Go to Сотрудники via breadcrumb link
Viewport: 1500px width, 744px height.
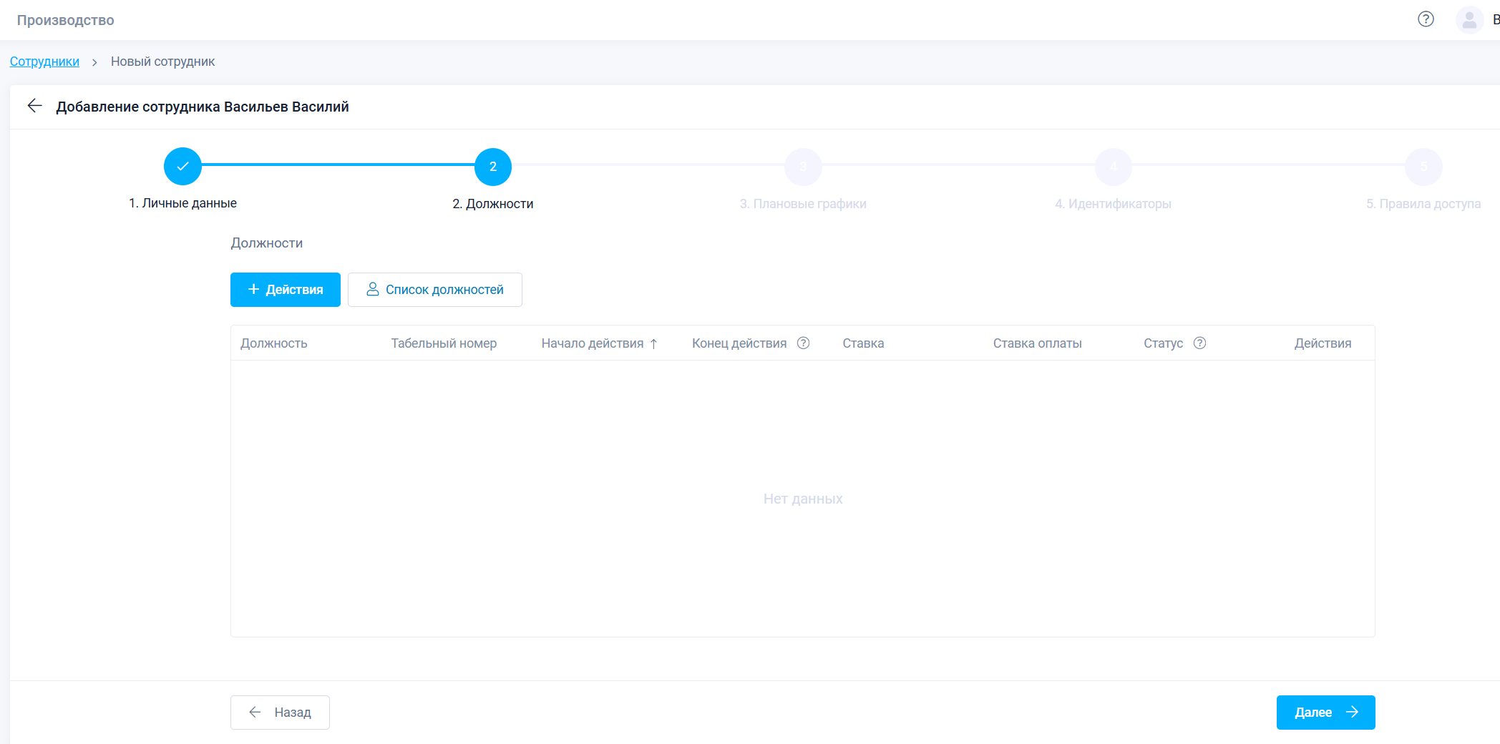click(x=44, y=62)
